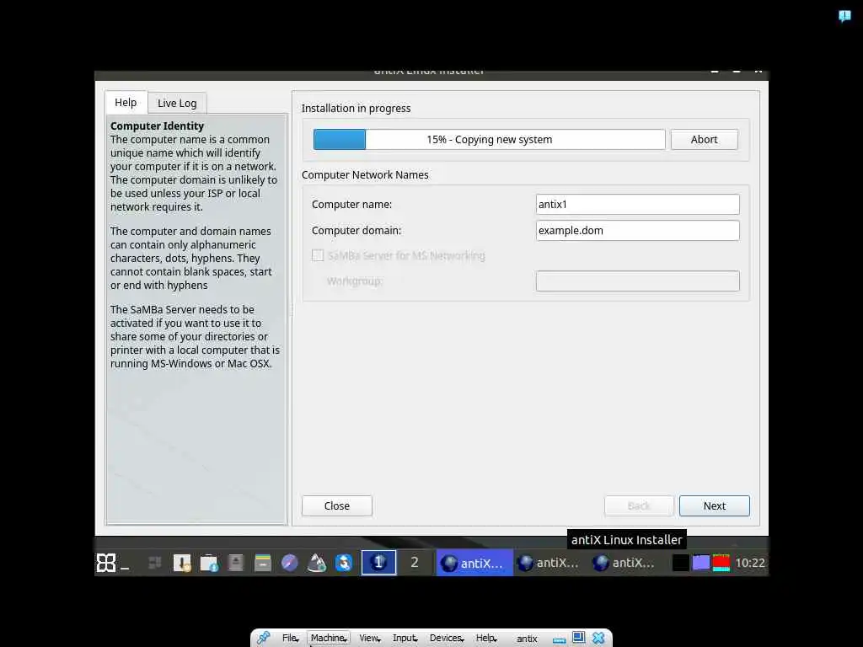Open the gray archive box taskbar icon

pos(236,562)
